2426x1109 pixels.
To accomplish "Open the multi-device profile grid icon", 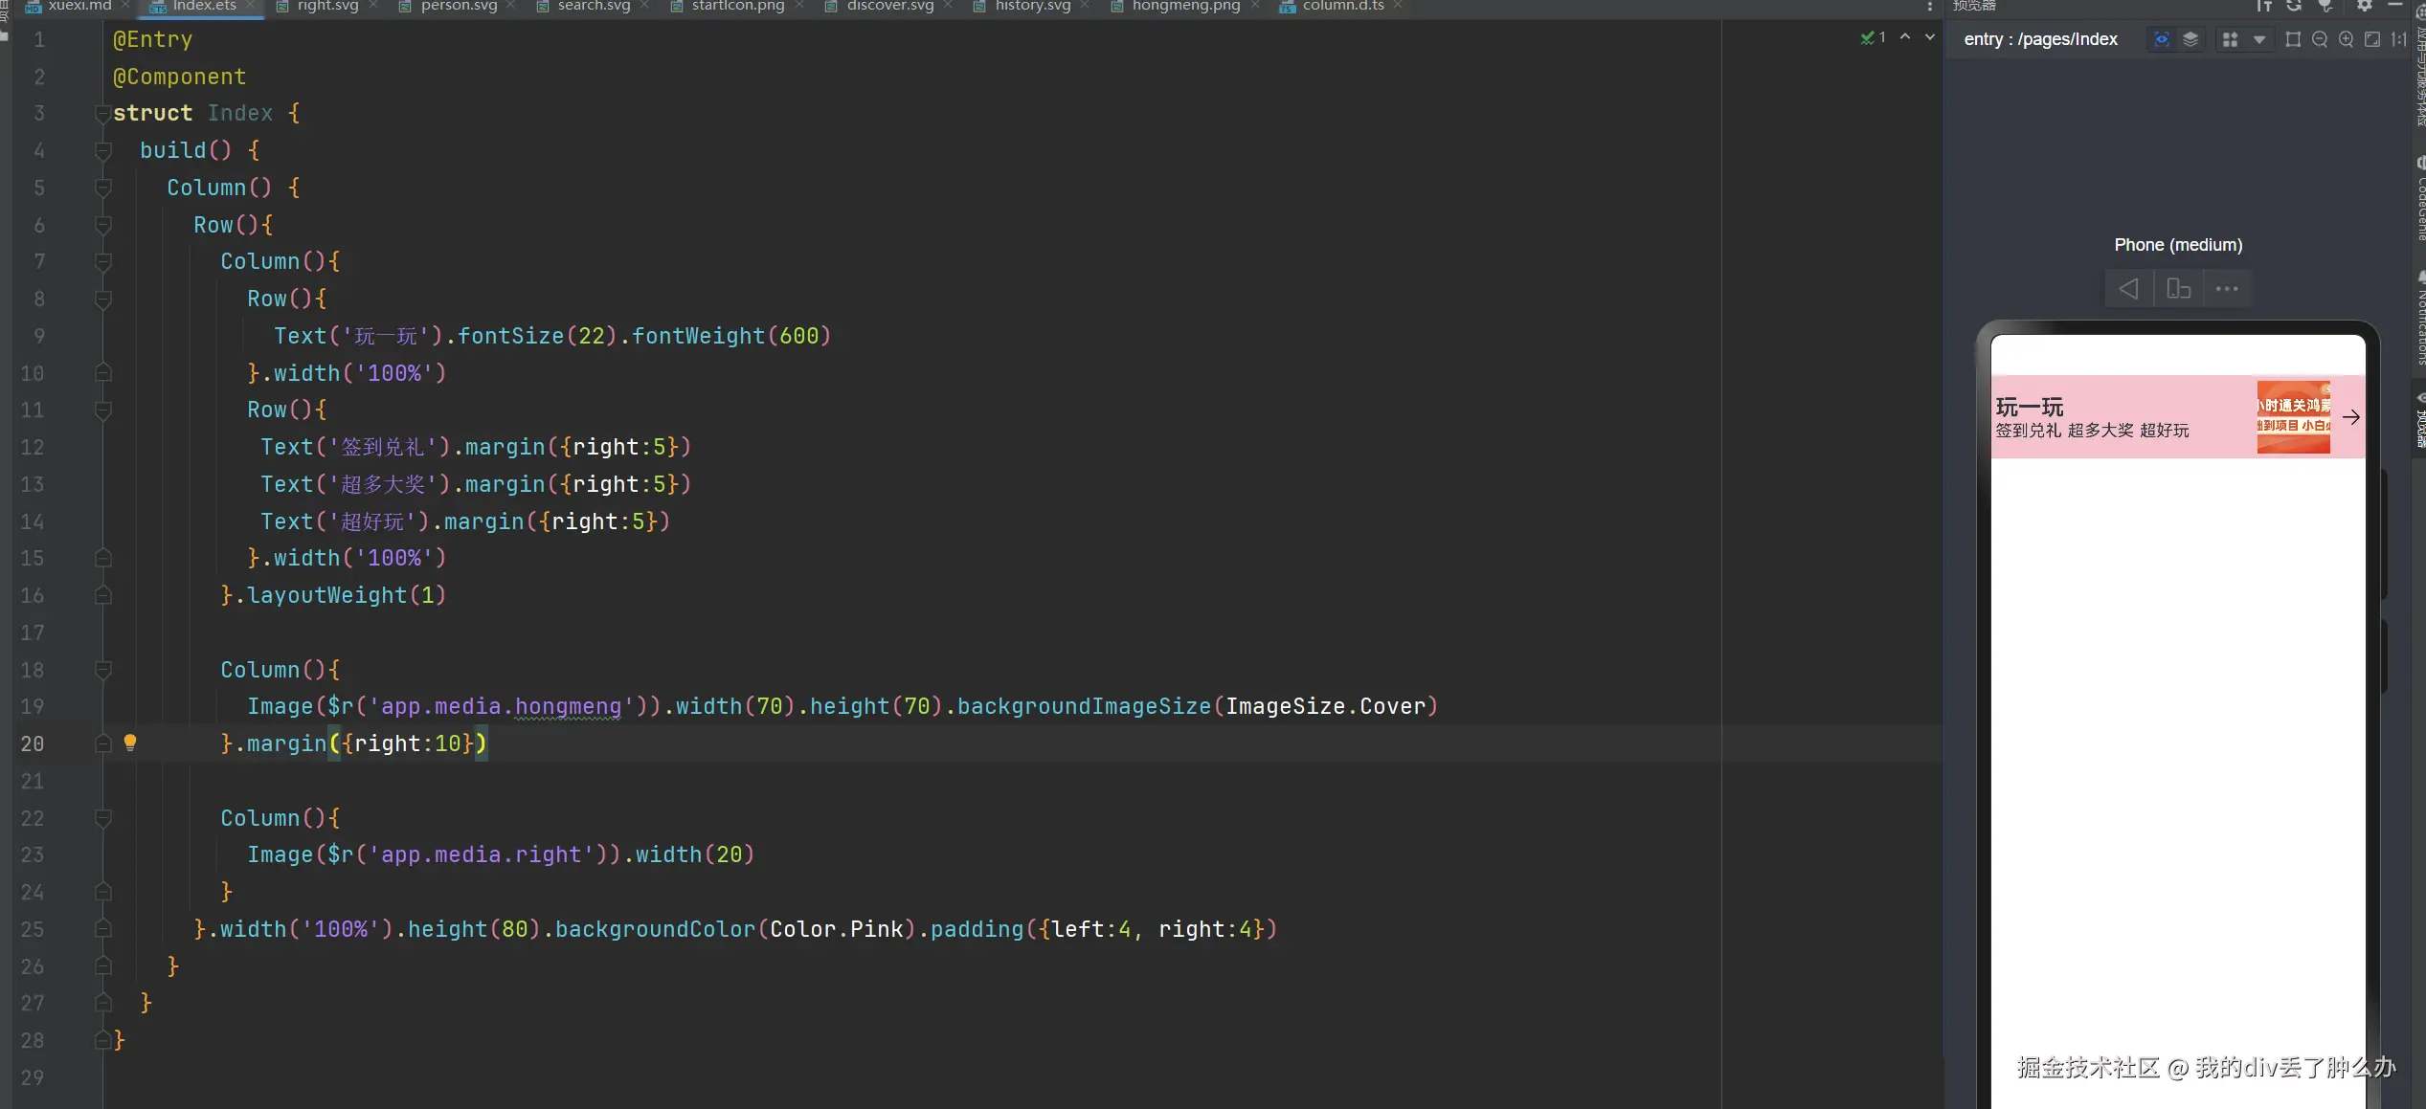I will pos(2230,39).
